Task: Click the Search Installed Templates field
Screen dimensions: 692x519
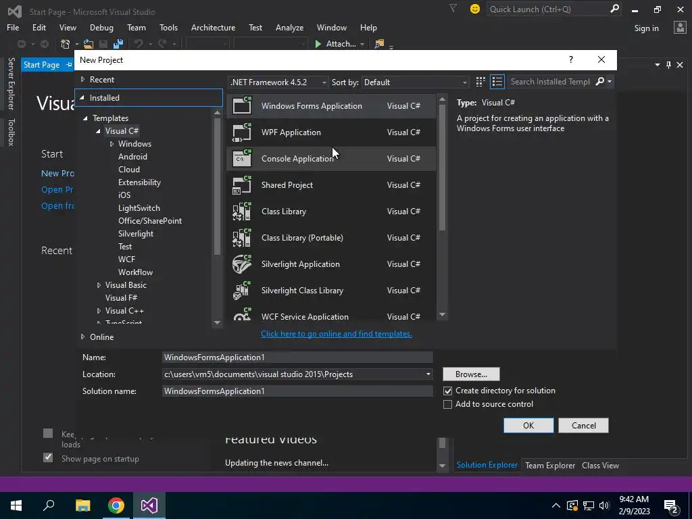Action: tap(550, 82)
